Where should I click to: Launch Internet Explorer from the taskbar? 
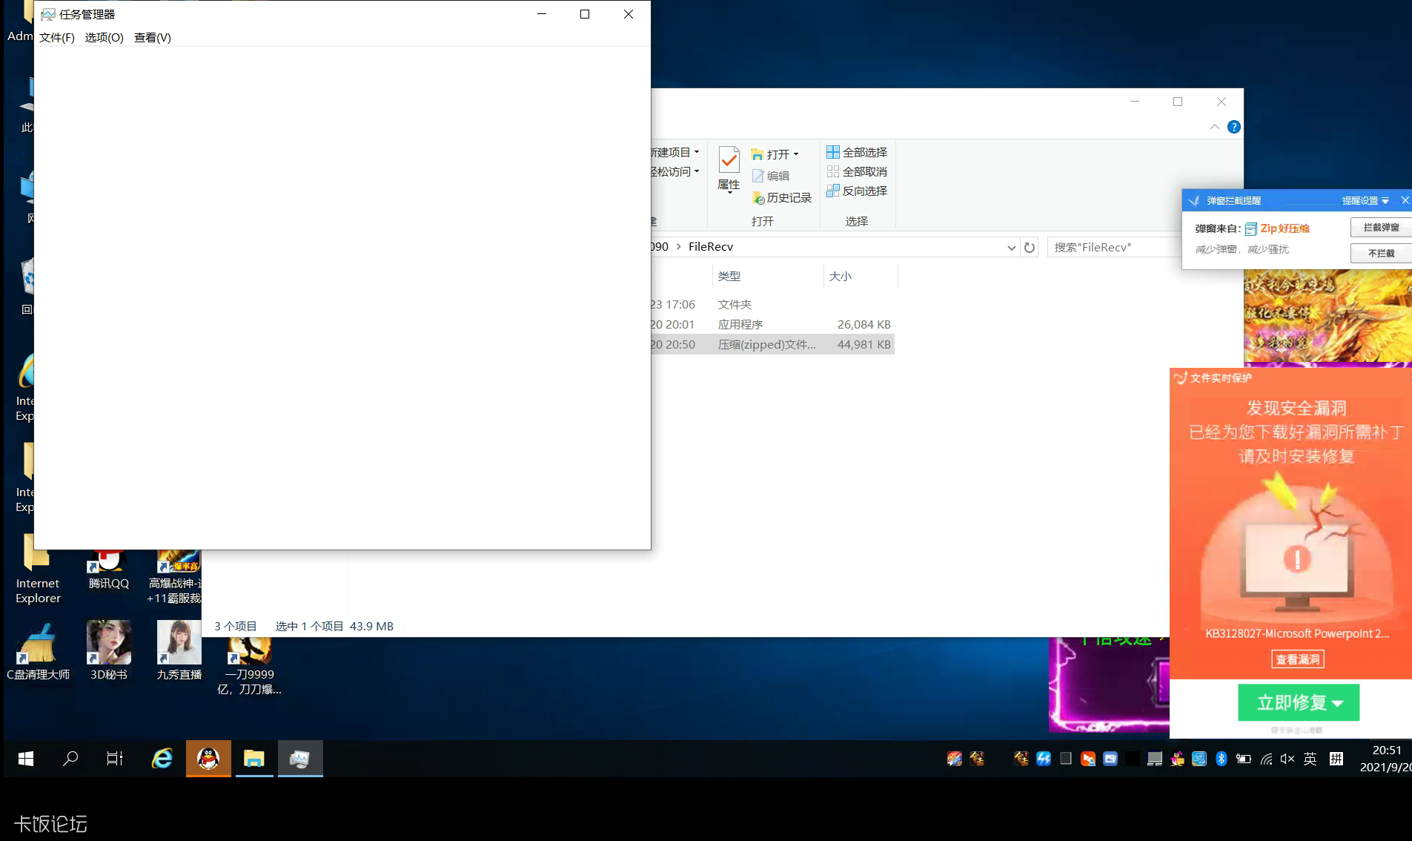pyautogui.click(x=162, y=759)
